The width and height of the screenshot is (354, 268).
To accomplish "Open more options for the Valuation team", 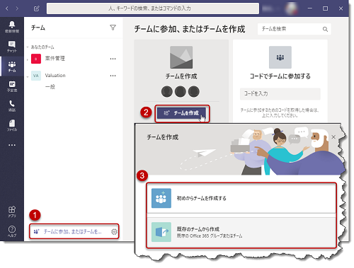I will (113, 76).
